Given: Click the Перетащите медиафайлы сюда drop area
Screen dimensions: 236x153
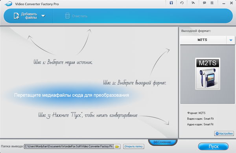Looking at the screenshot, I should 72,95.
